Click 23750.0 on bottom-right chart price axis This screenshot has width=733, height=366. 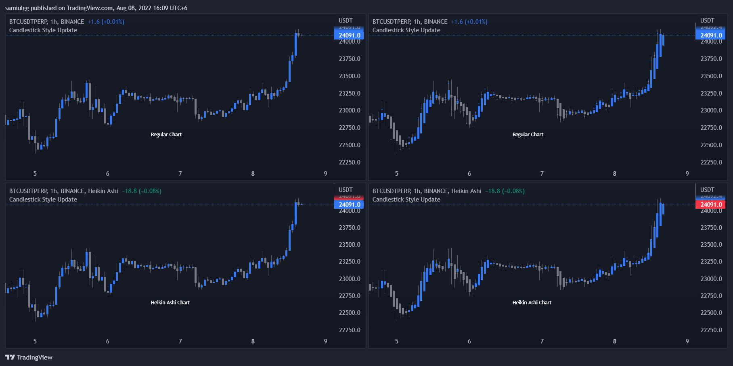(711, 228)
